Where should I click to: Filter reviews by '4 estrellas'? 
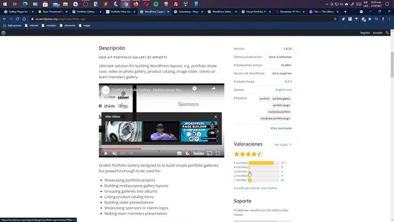tap(241, 167)
